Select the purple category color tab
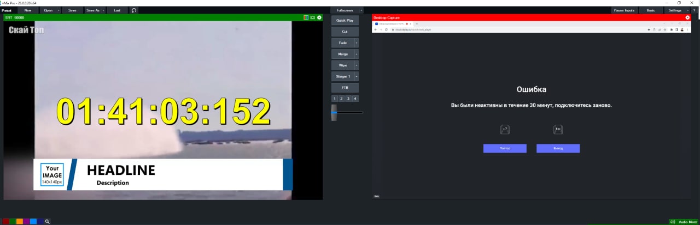The height and width of the screenshot is (225, 700). [x=27, y=222]
